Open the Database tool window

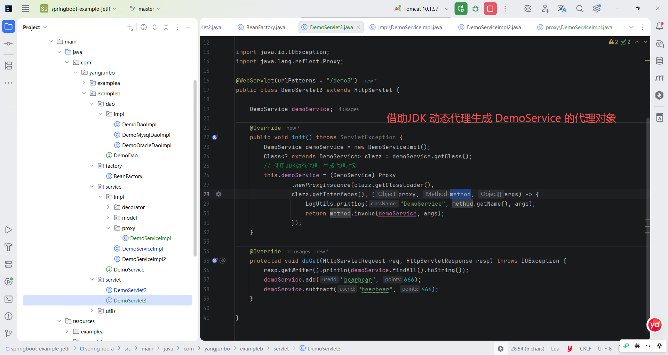[659, 61]
